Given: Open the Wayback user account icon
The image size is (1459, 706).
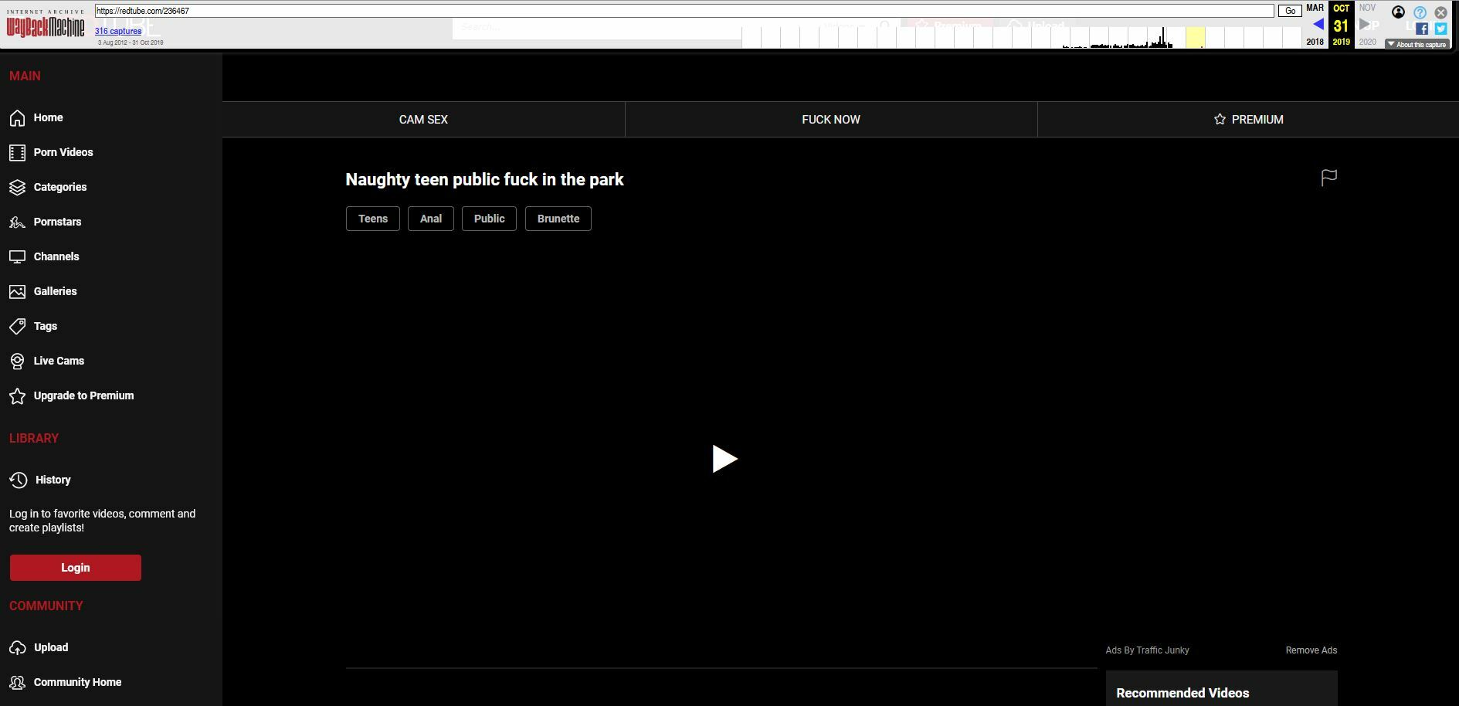Looking at the screenshot, I should click(1398, 12).
